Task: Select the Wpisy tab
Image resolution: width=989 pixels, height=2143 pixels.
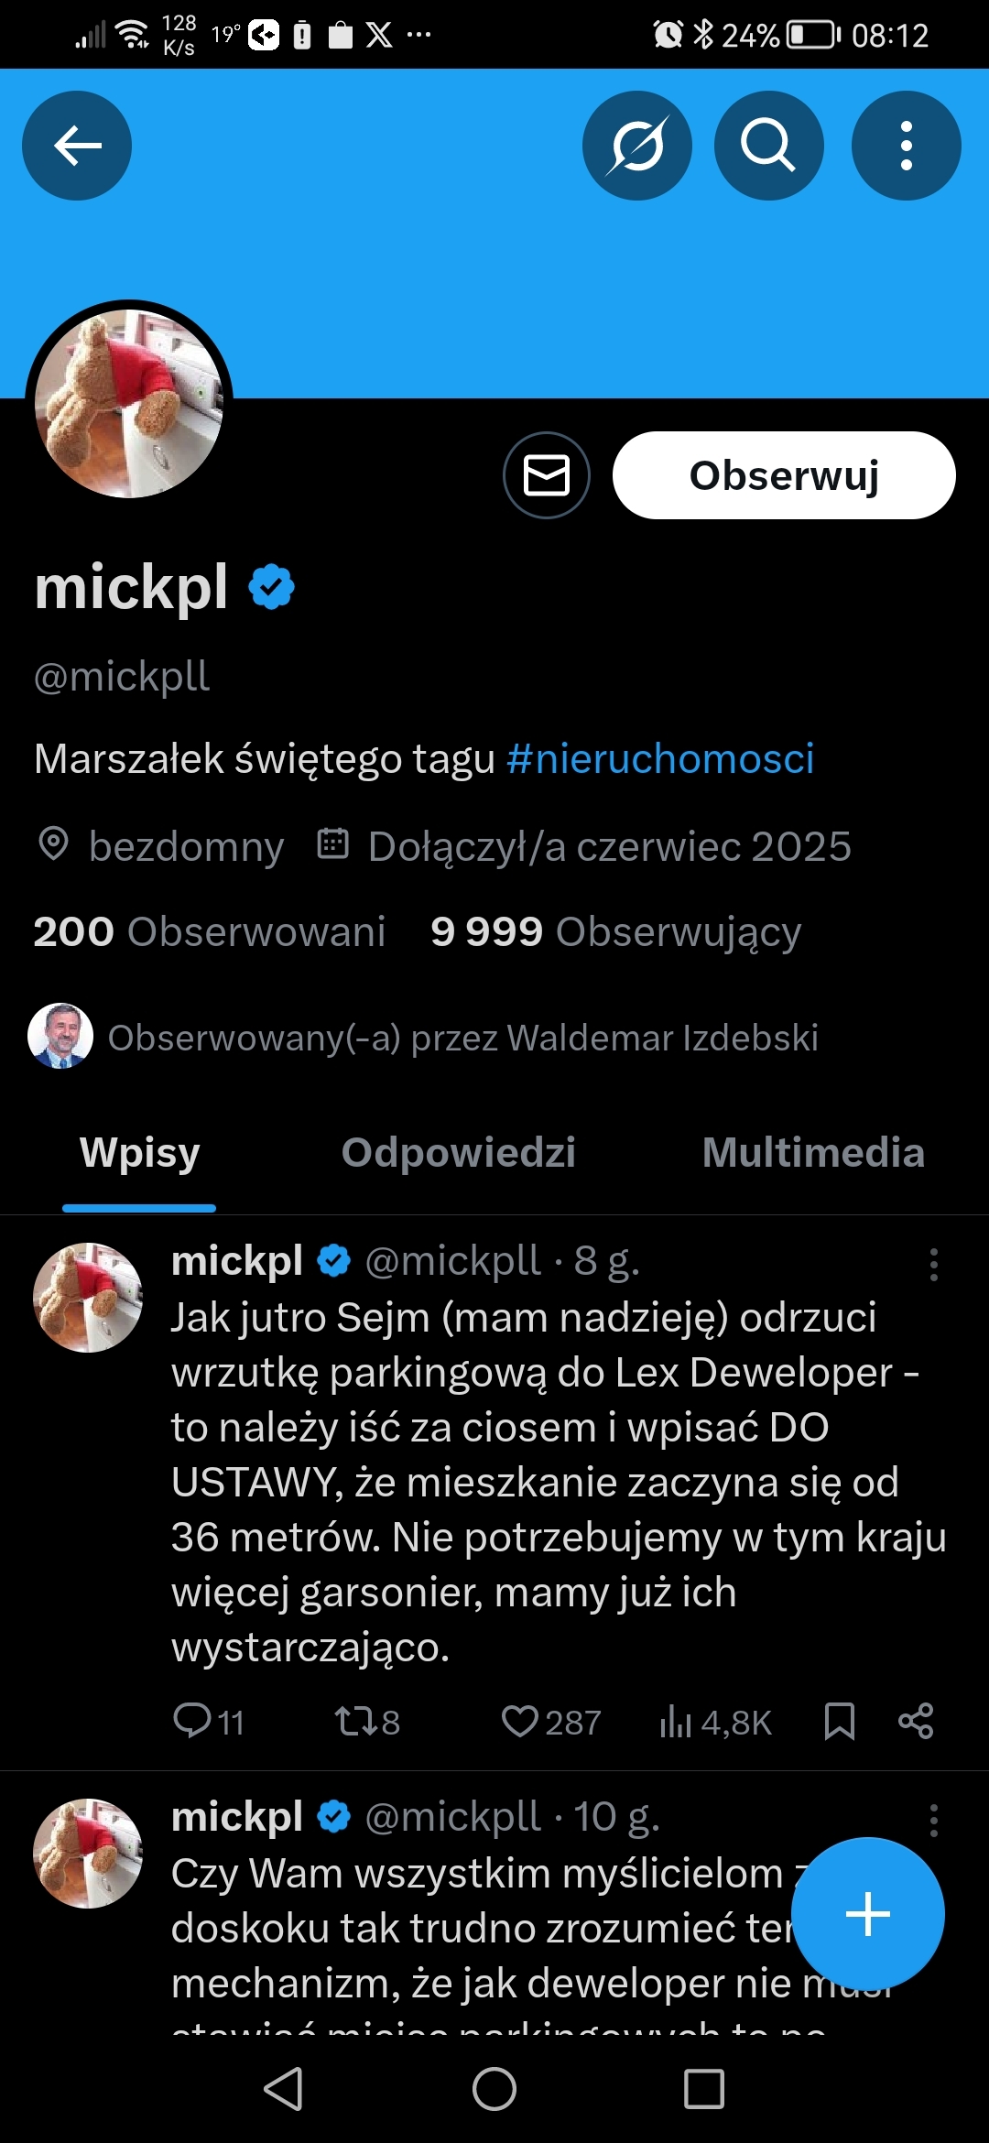Action: [x=139, y=1153]
